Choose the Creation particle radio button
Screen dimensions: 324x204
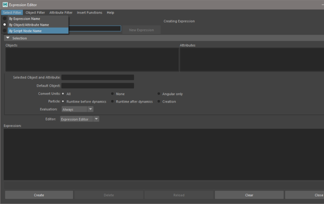click(159, 101)
